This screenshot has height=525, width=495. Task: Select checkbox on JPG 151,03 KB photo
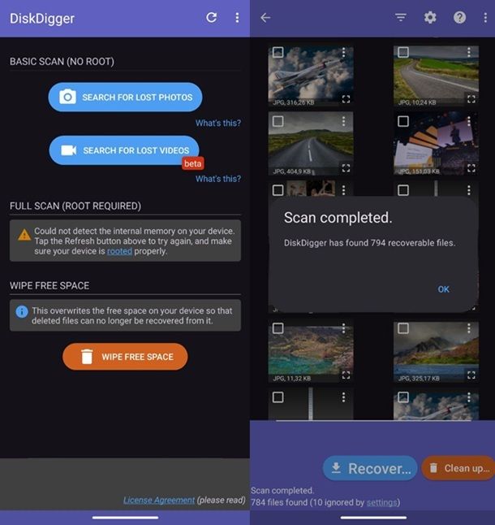403,121
